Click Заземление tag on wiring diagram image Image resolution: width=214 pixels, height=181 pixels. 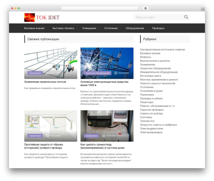(35, 136)
